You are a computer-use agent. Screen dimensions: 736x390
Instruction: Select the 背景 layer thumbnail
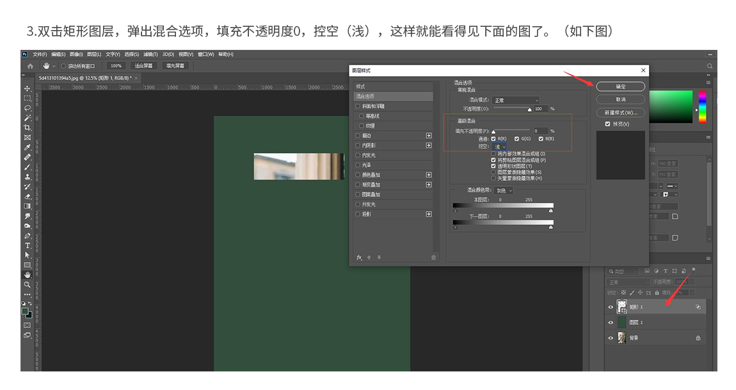point(621,338)
